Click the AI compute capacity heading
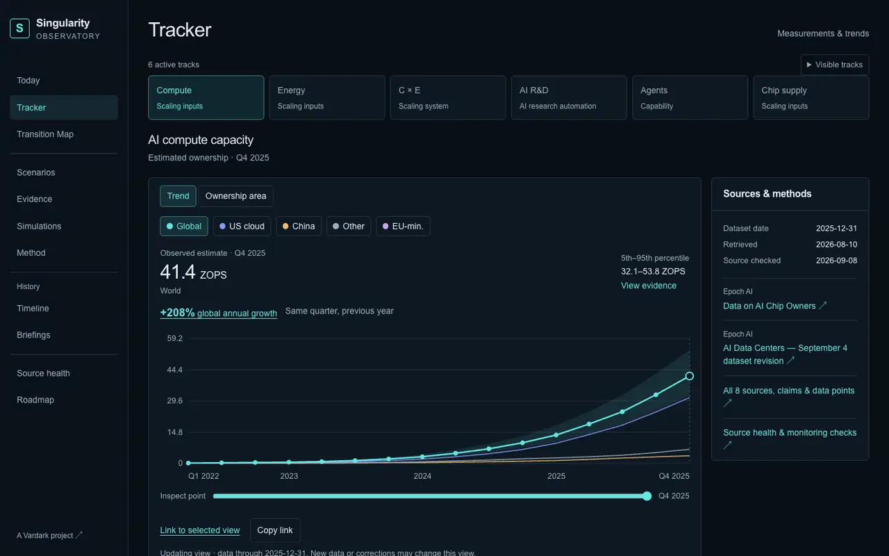 [x=201, y=140]
